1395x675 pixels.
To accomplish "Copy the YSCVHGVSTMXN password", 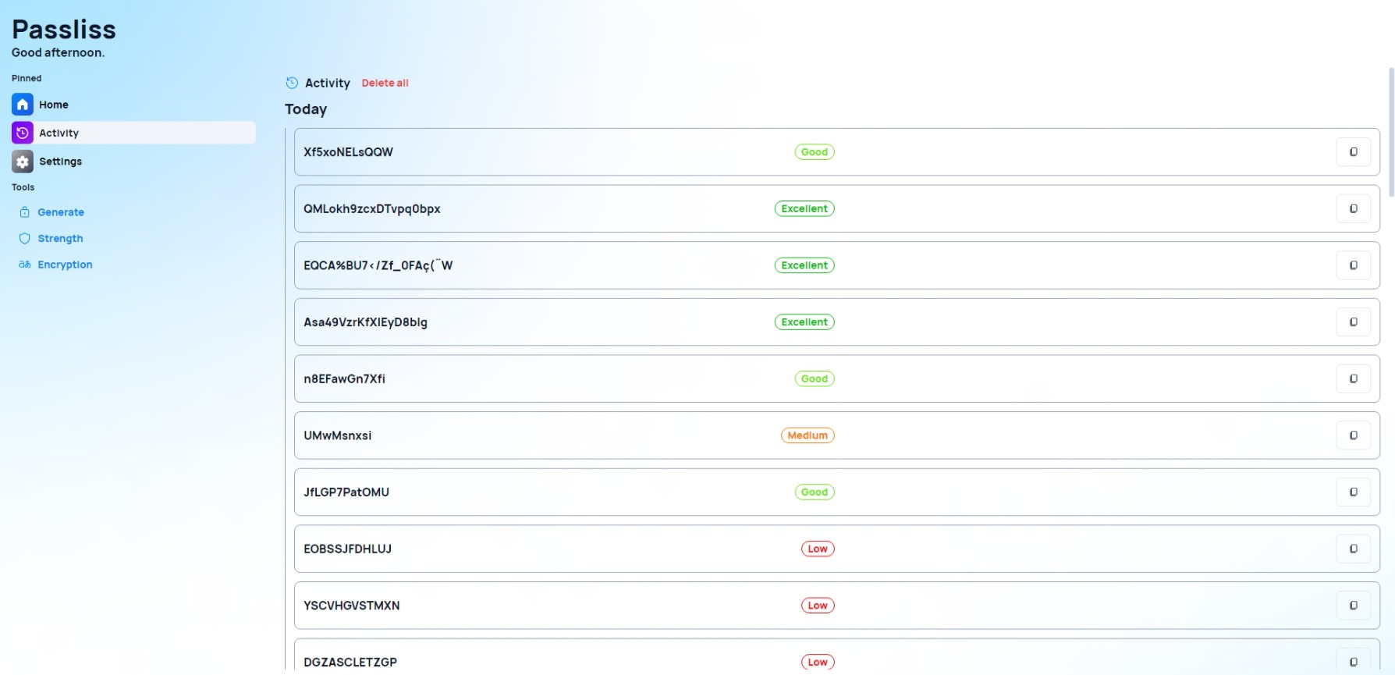I will (x=1353, y=606).
